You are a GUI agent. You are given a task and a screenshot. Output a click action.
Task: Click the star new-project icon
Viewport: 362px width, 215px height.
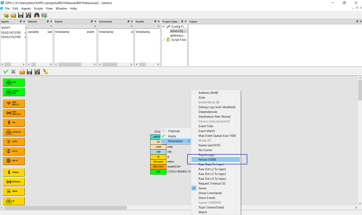click(x=6, y=15)
